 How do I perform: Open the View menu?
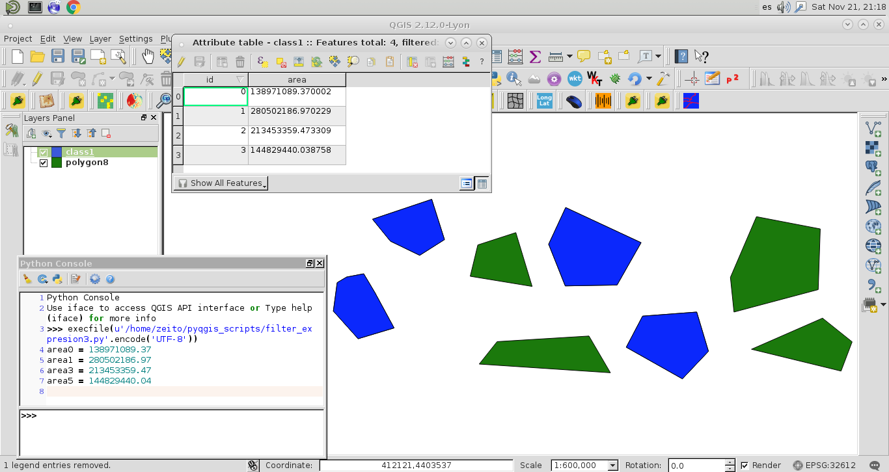[x=72, y=39]
